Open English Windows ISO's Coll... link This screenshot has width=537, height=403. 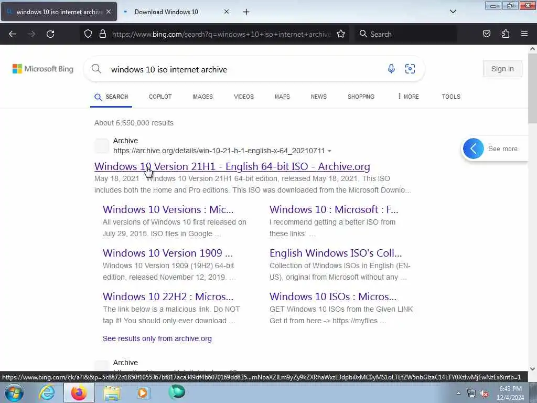click(336, 253)
